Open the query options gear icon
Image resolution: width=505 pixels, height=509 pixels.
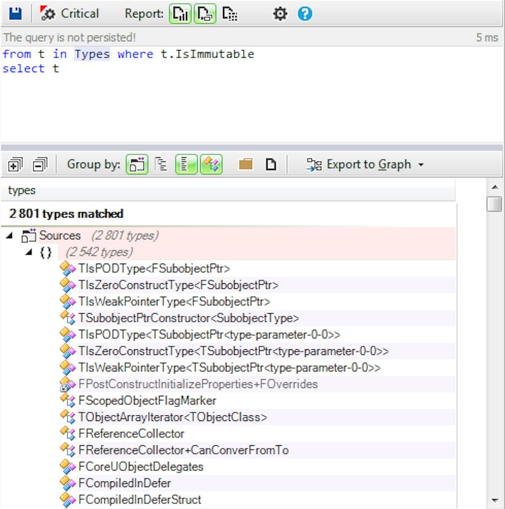click(x=280, y=14)
